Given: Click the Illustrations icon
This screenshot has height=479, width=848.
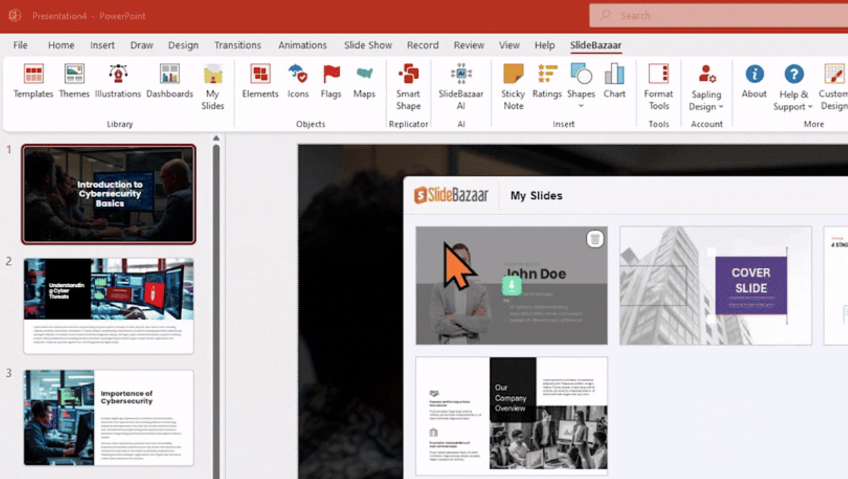Looking at the screenshot, I should 117,81.
